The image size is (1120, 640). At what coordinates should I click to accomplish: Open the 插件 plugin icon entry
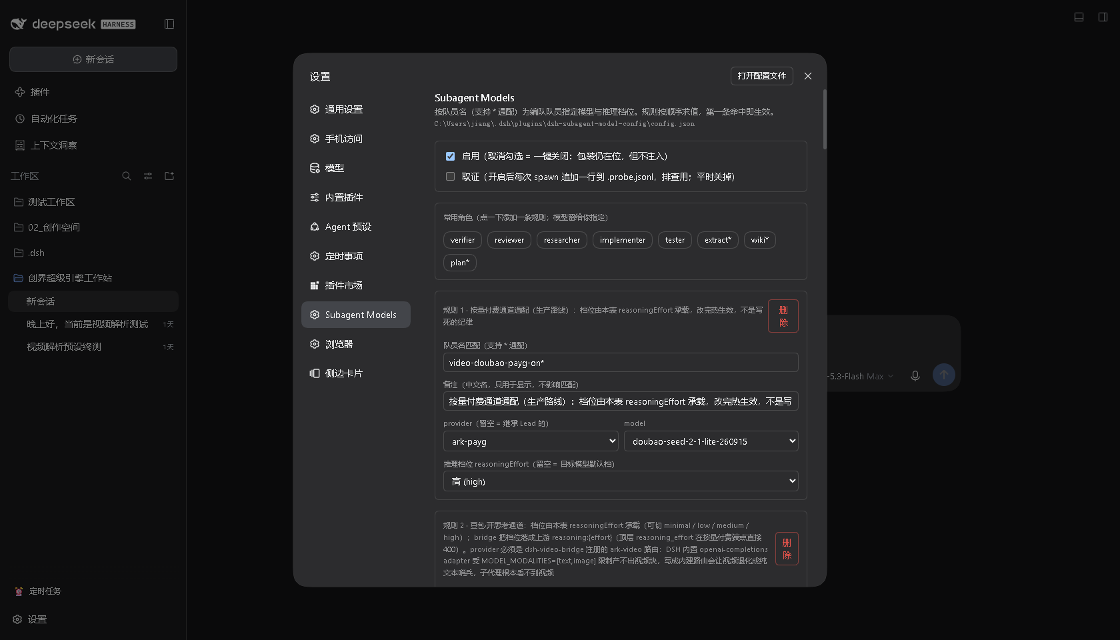point(20,92)
